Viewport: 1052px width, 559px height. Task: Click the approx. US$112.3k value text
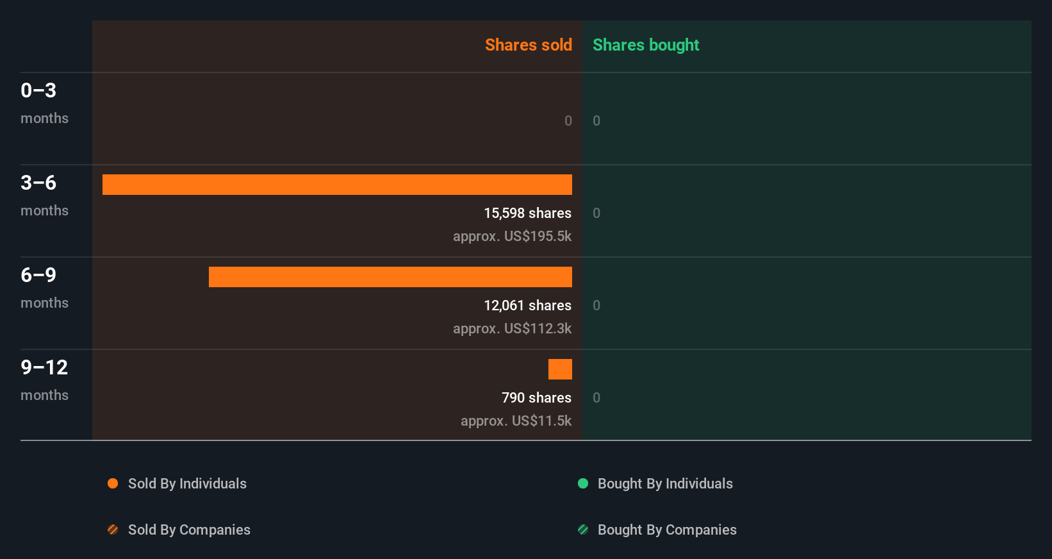[x=512, y=328]
